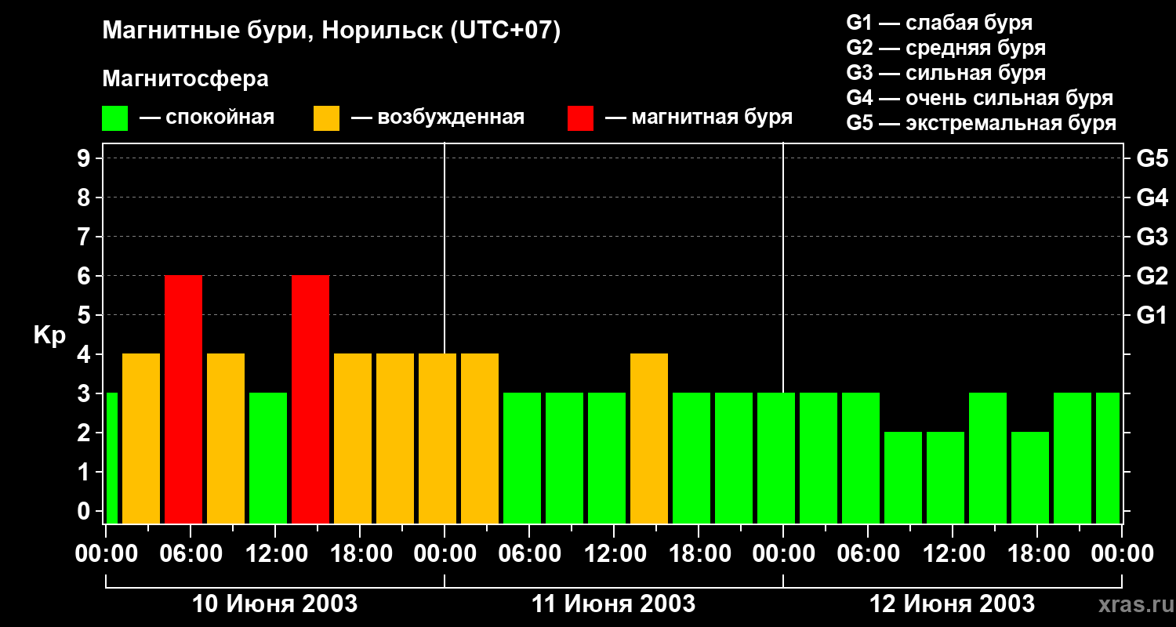Viewport: 1176px width, 627px height.
Task: Click the '0' value on Kp axis
Action: (85, 511)
